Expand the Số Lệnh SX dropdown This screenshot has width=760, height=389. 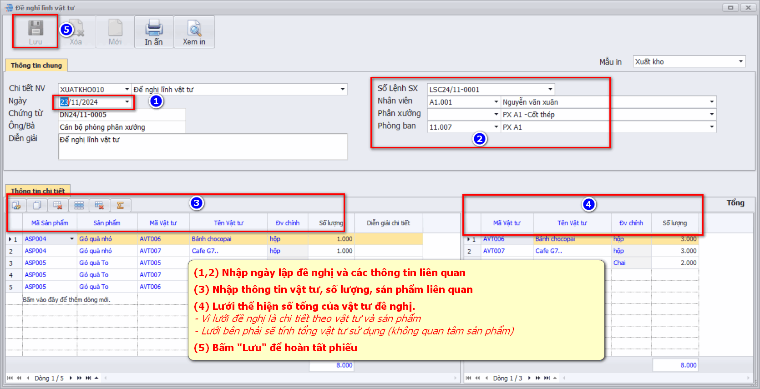tap(550, 90)
